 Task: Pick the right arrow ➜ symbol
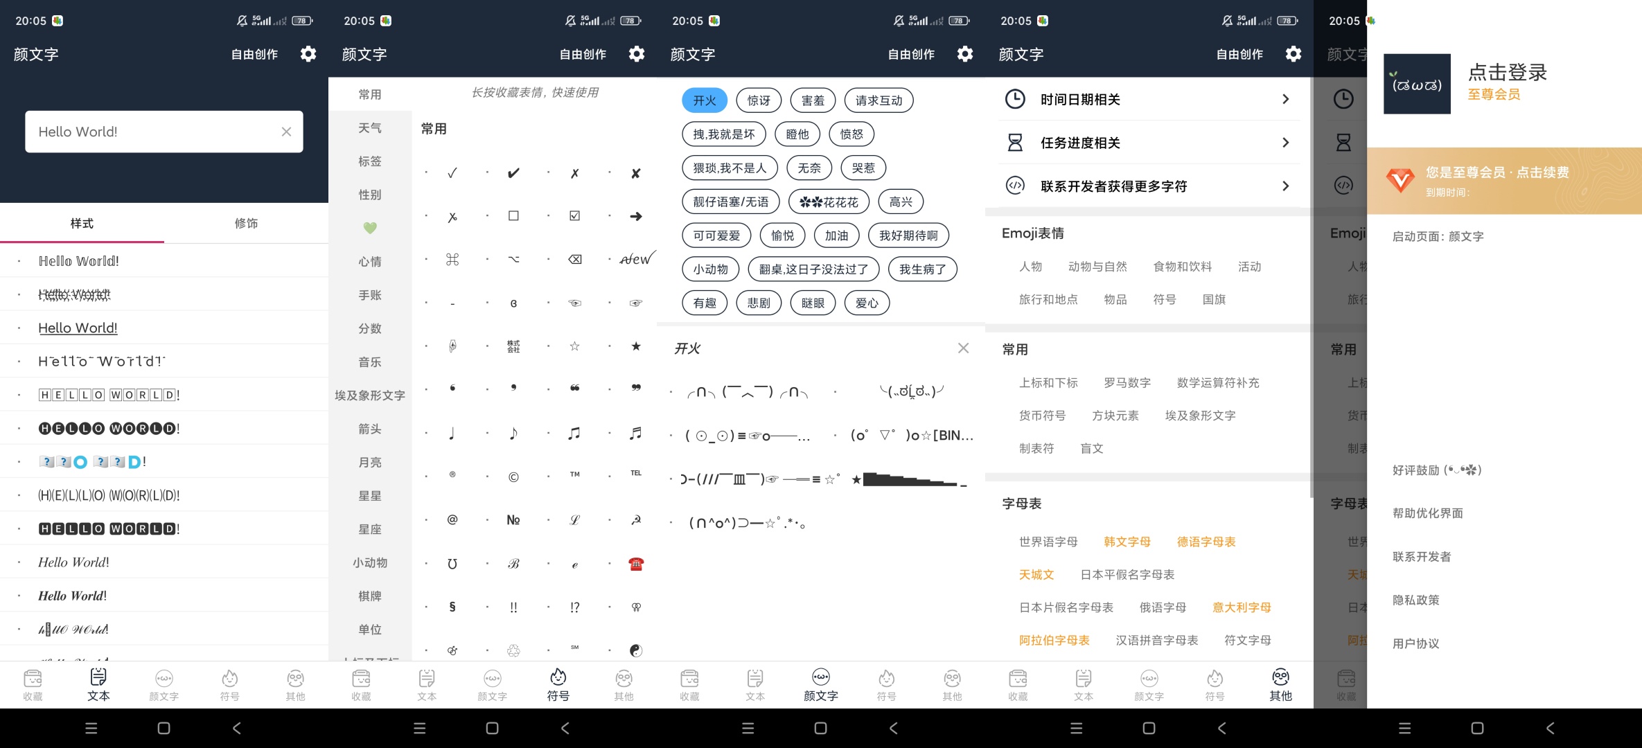(x=636, y=216)
